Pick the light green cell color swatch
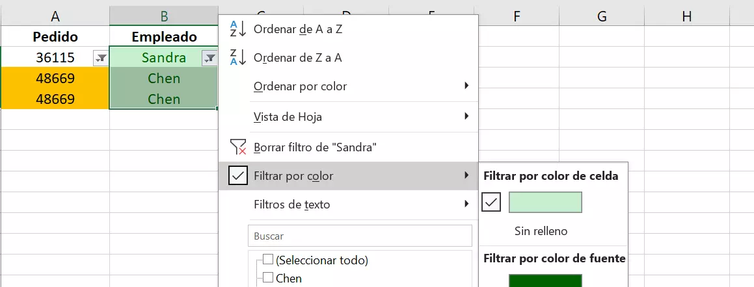 [545, 203]
